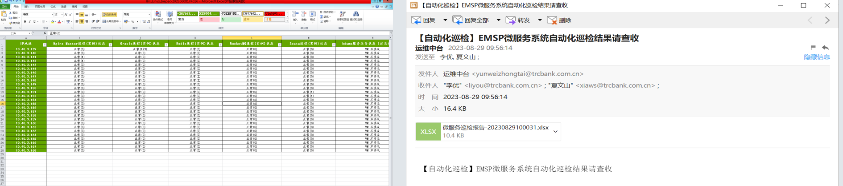Image resolution: width=843 pixels, height=186 pixels.
Task: Click the AutoSum sigma icon
Action: 321,12
